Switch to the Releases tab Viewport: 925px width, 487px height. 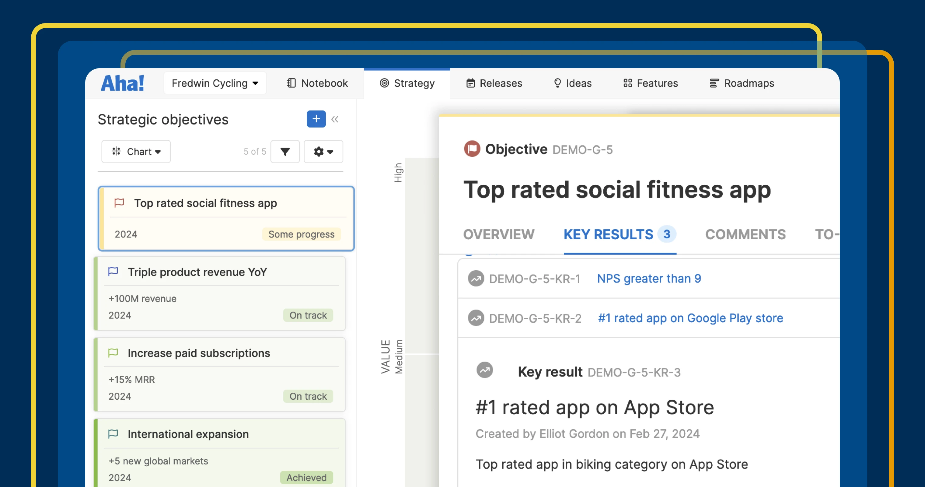click(494, 83)
